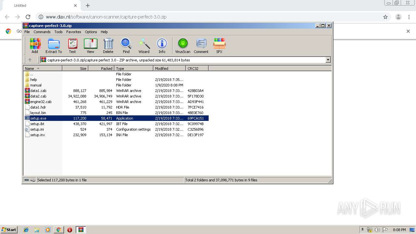Open Windows Explorer from taskbar
The image size is (416, 234).
click(37, 230)
